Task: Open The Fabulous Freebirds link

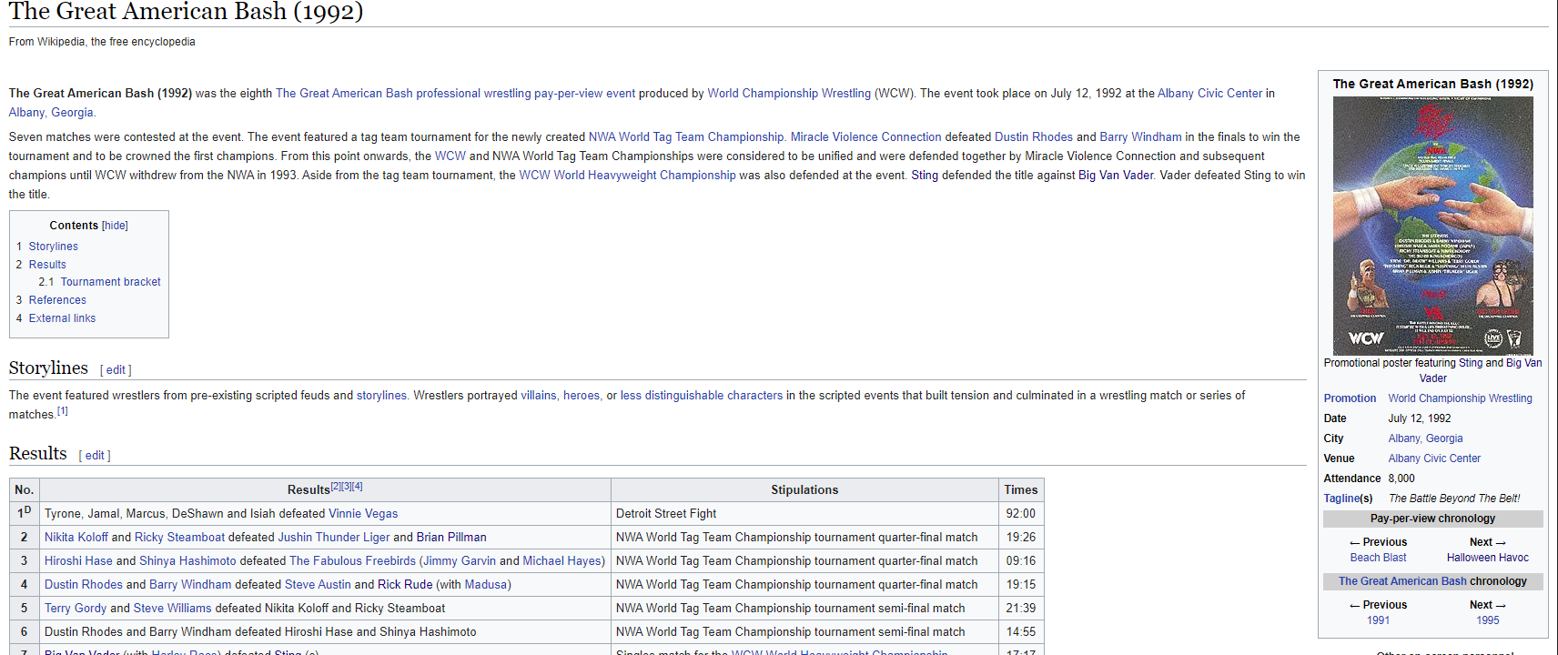Action: click(x=352, y=561)
